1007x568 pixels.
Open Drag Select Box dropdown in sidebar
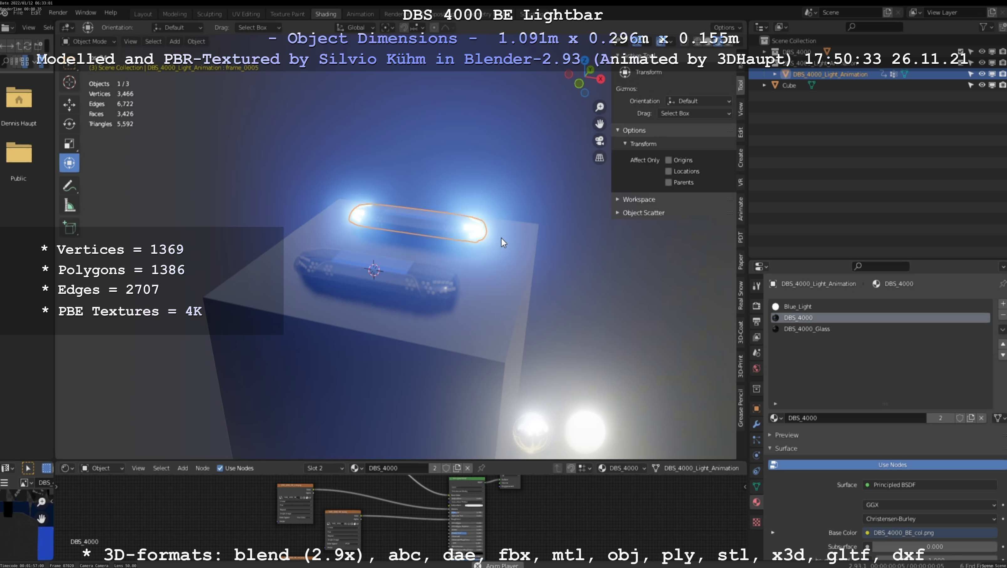[x=694, y=113]
